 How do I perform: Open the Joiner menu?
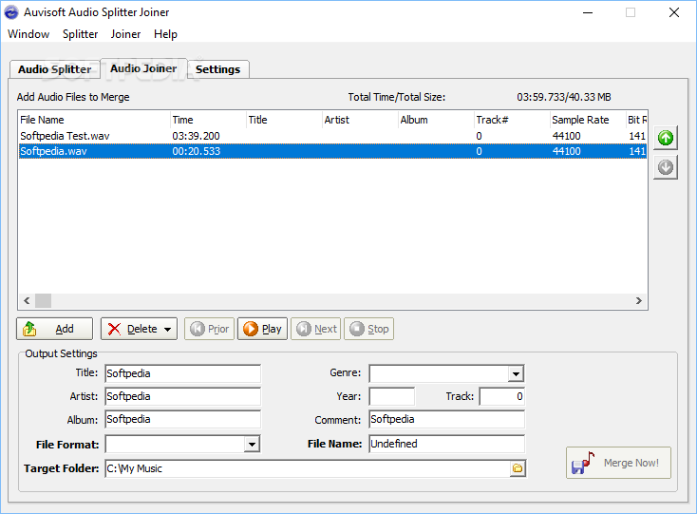pyautogui.click(x=125, y=34)
